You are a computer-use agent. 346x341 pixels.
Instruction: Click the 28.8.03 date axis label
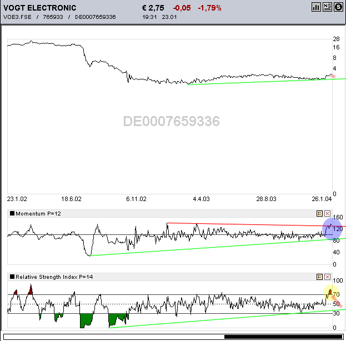(266, 199)
